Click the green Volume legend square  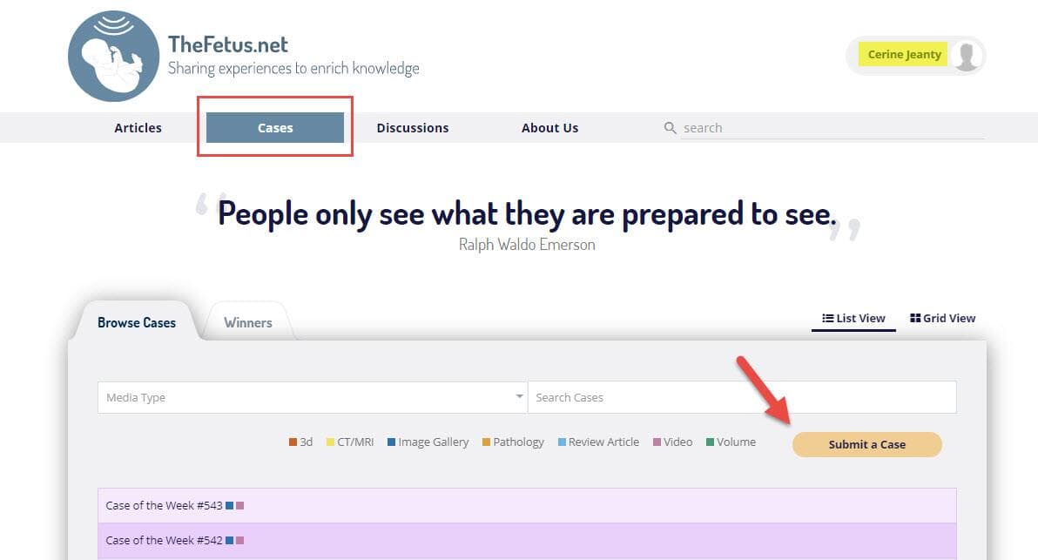pyautogui.click(x=711, y=442)
